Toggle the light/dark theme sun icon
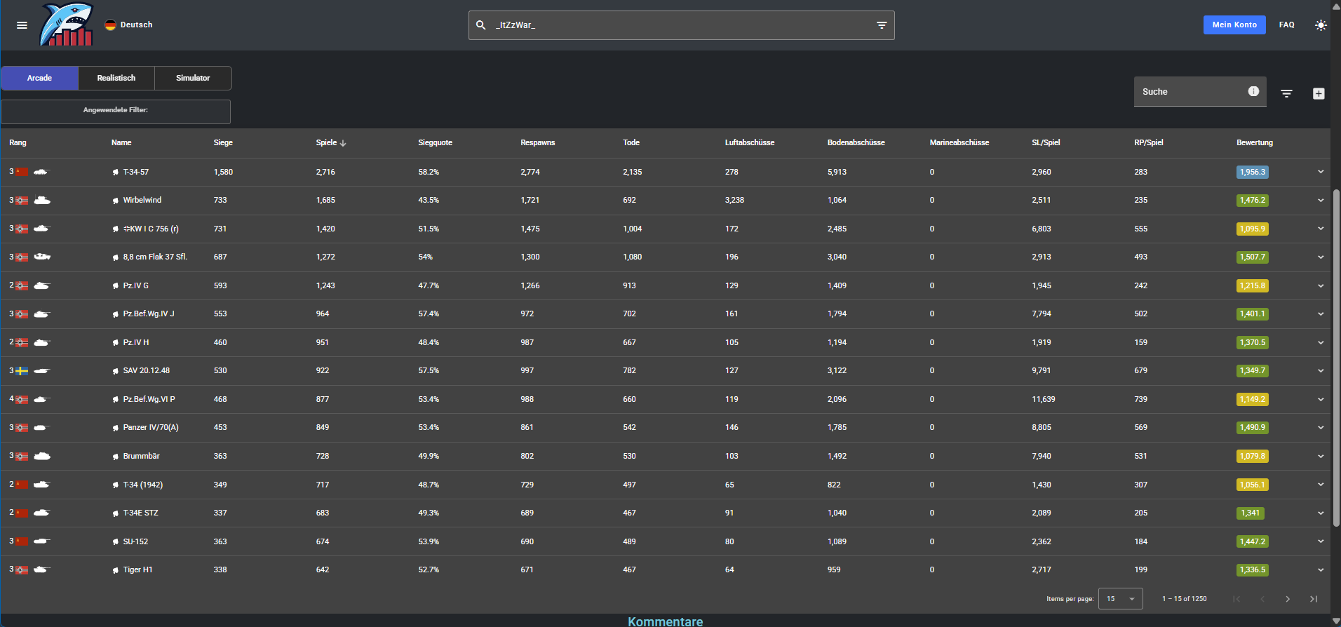The height and width of the screenshot is (627, 1341). click(1321, 25)
